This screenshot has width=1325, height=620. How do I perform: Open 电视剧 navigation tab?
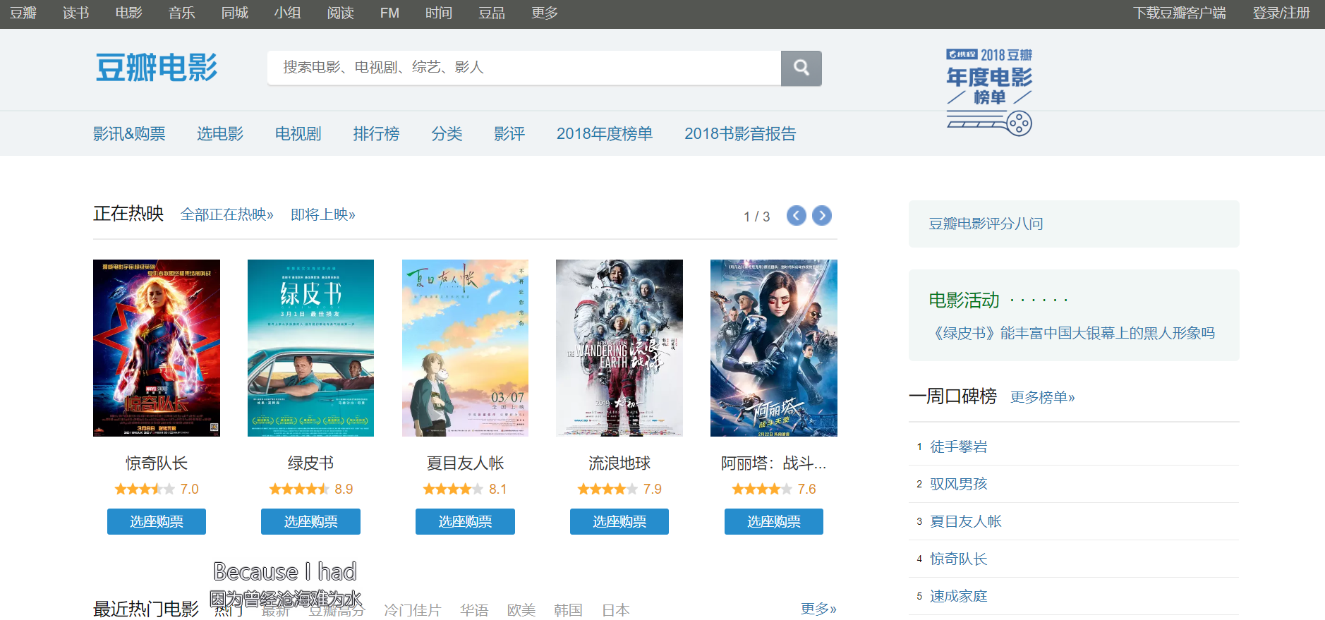[298, 133]
